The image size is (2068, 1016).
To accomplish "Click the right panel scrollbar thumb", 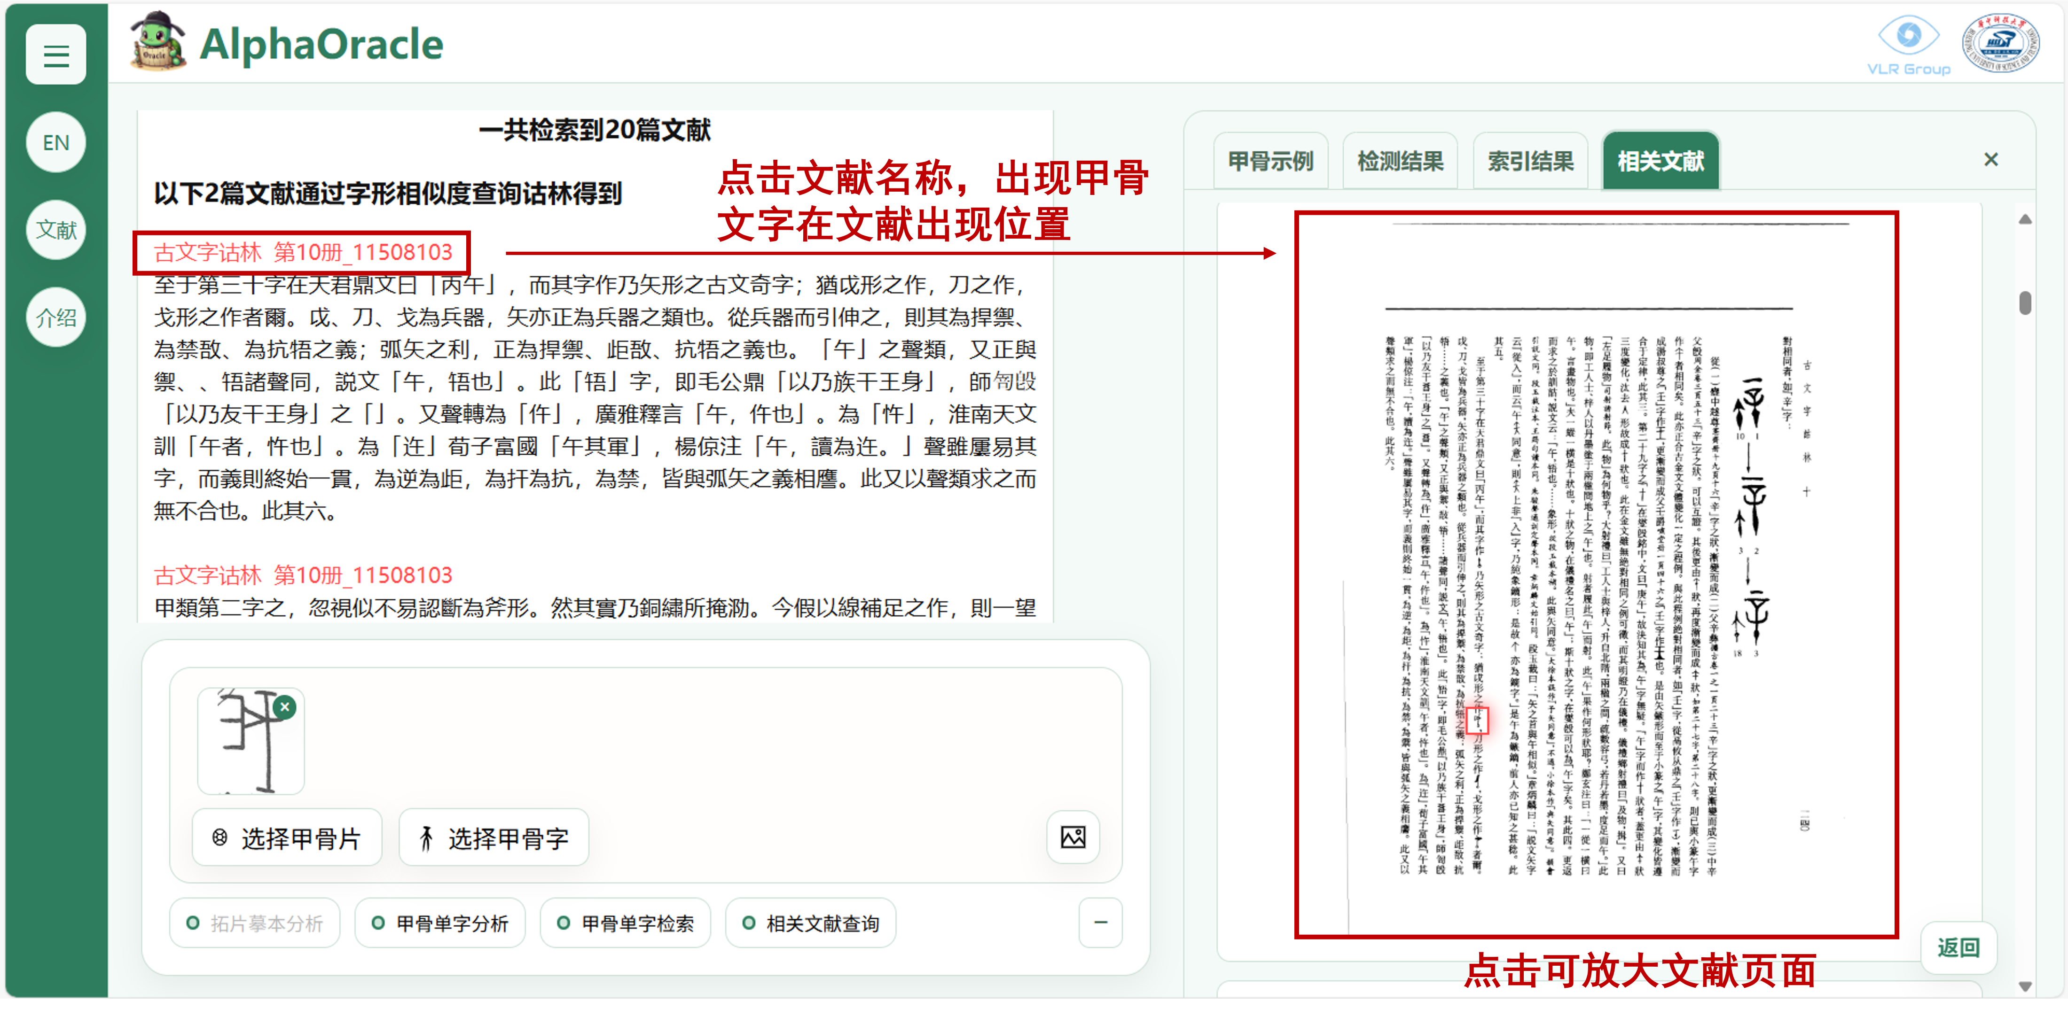I will tap(2025, 302).
